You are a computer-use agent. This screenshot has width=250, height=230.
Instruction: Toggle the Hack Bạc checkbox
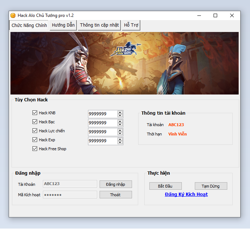click(35, 122)
